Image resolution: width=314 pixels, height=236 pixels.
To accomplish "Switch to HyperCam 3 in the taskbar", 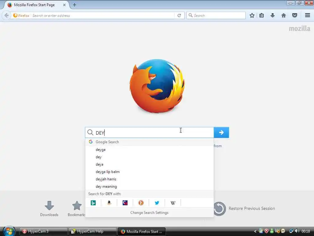I will pyautogui.click(x=43, y=231).
